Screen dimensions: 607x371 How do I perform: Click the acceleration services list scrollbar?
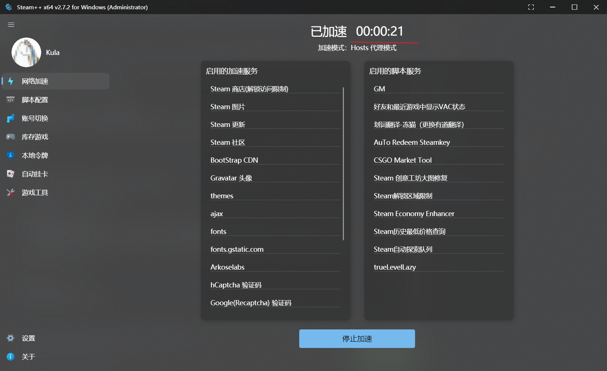pyautogui.click(x=343, y=163)
